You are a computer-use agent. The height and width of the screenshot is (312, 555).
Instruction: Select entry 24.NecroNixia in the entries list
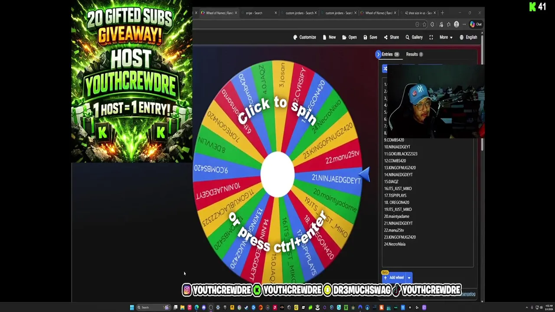coord(395,244)
